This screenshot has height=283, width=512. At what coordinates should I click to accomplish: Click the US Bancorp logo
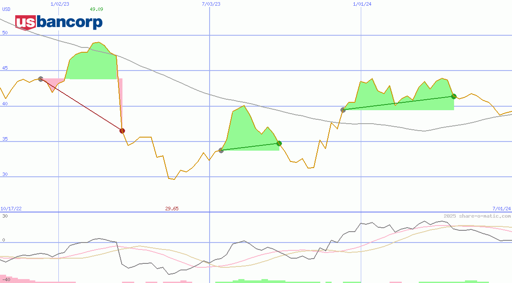pos(59,22)
